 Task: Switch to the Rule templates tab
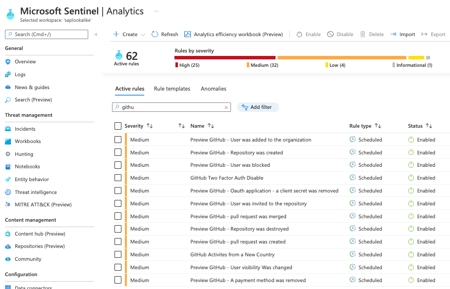(172, 89)
